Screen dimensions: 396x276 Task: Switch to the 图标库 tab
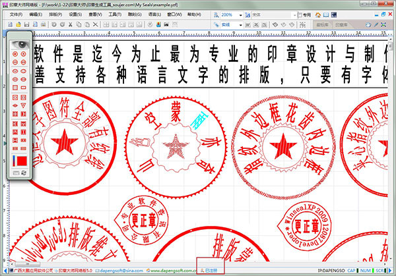point(322,24)
